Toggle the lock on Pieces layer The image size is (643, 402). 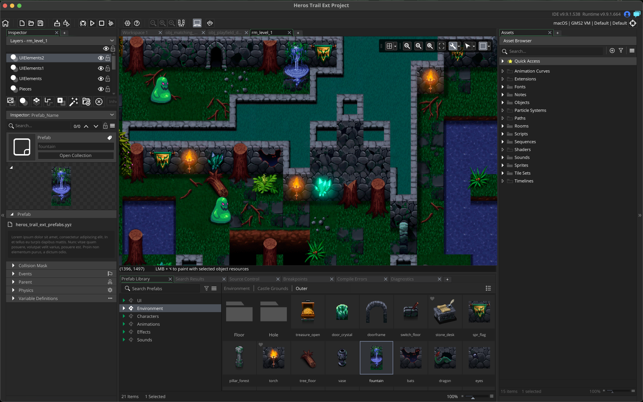tap(108, 89)
